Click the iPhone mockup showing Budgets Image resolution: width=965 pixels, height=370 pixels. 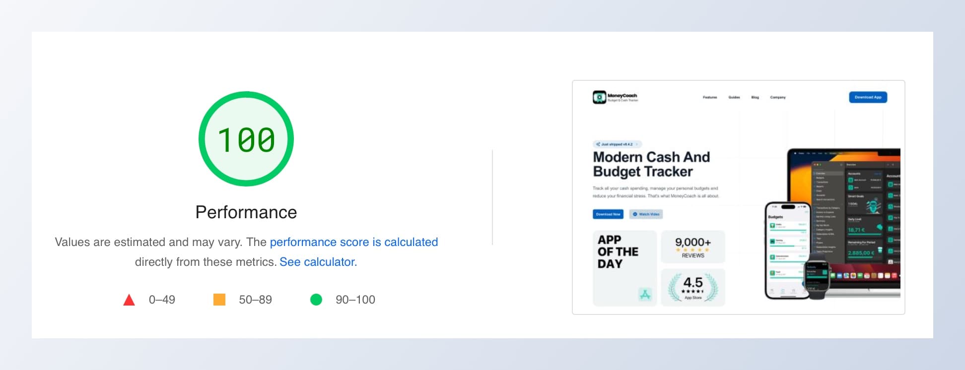pyautogui.click(x=787, y=250)
